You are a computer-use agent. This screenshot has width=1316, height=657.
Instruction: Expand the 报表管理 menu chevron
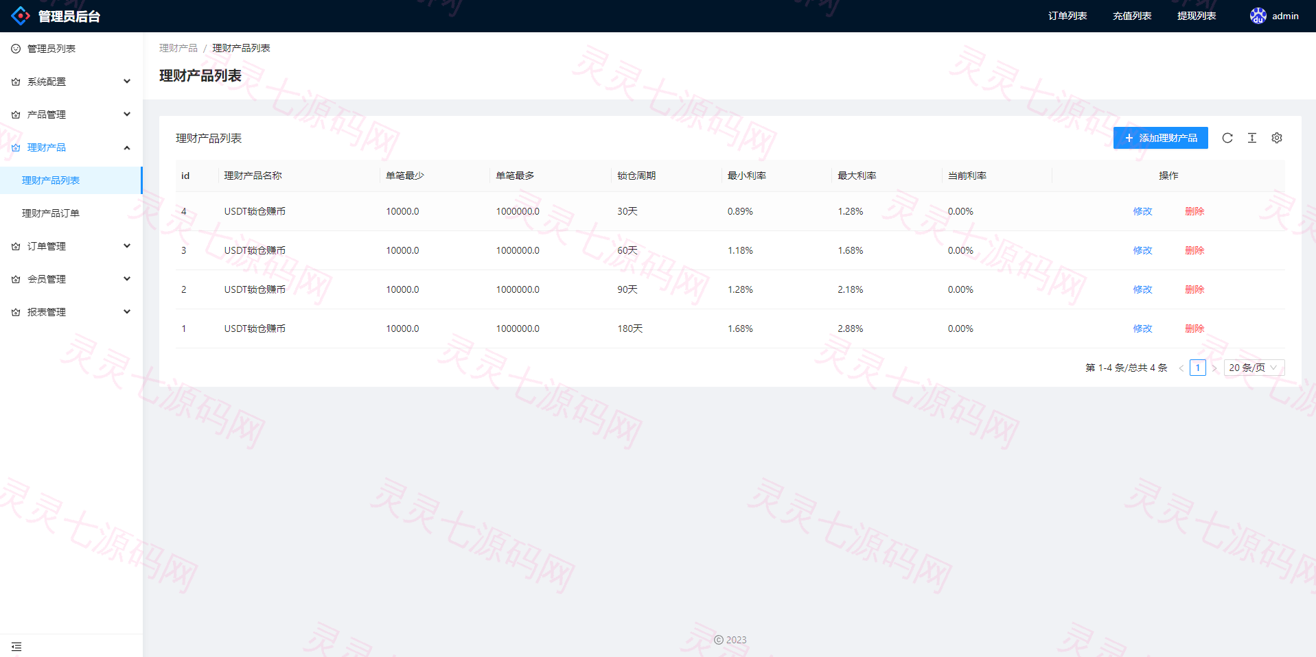[127, 312]
